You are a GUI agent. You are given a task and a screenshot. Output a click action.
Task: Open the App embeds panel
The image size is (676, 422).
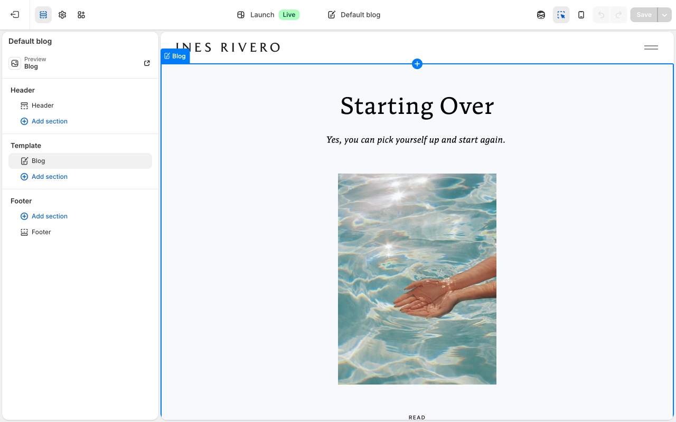(81, 14)
